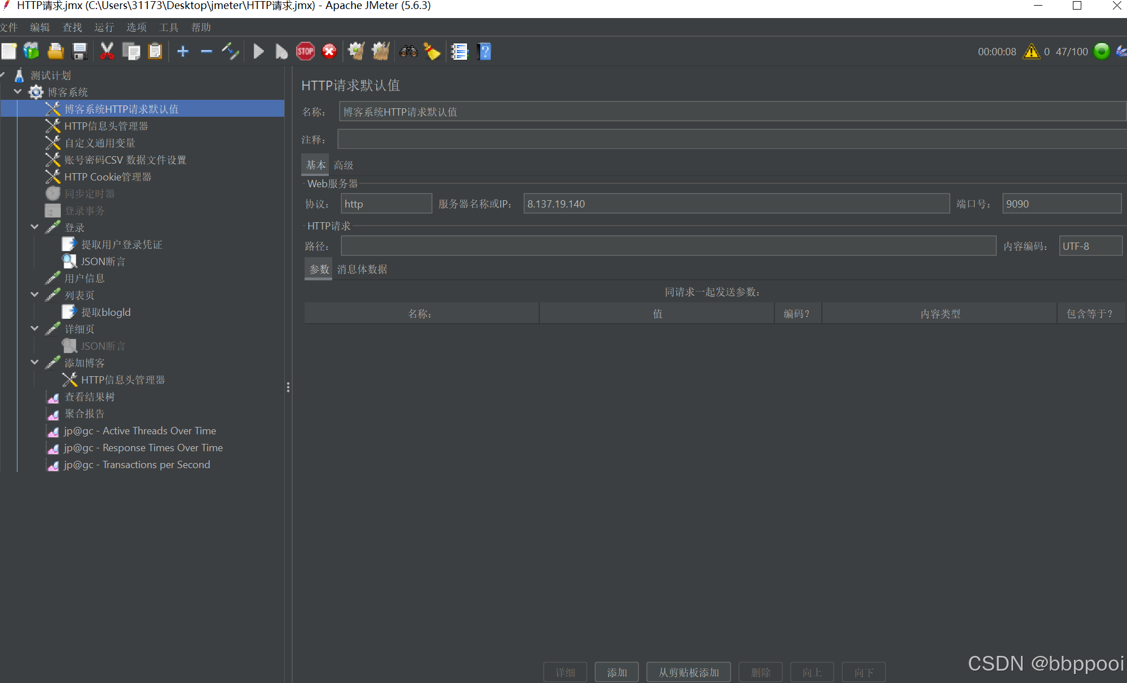Toggle tree nodes with the pipette icon
1127x683 pixels.
point(230,52)
